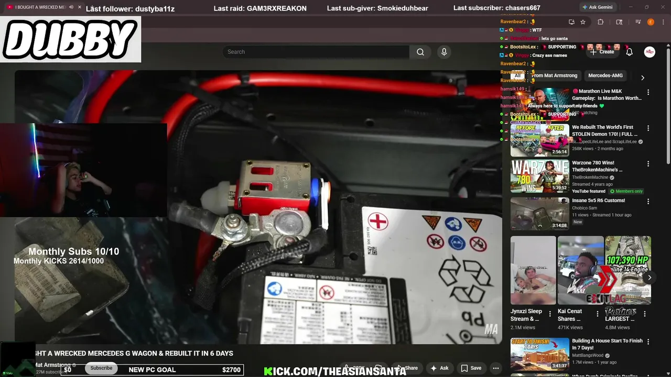Open Insane 5v5 R6 Customs thumbnail
671x377 pixels.
click(x=540, y=214)
